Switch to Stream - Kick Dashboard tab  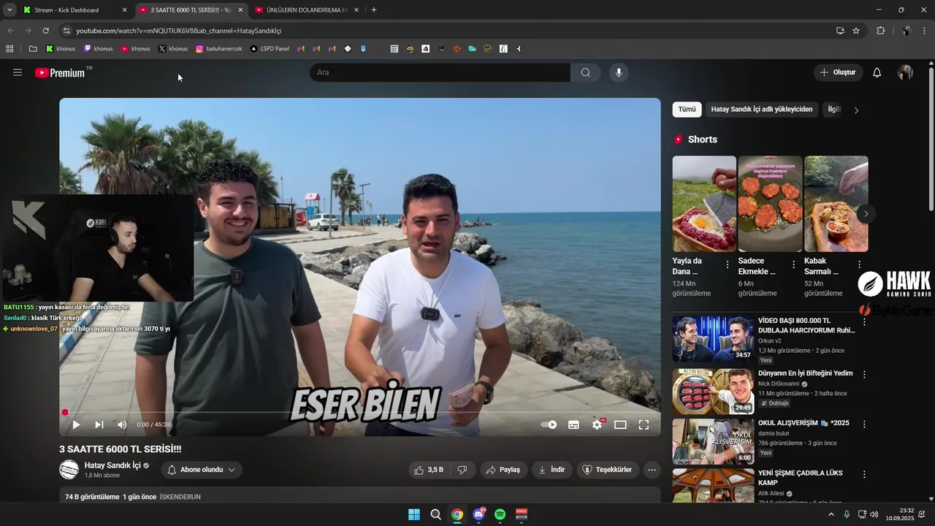pos(75,10)
